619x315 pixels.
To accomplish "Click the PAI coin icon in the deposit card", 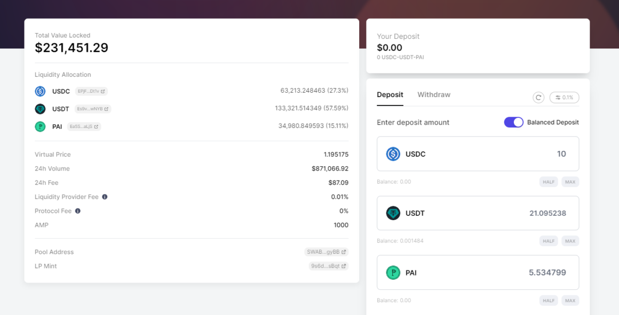I will 393,272.
